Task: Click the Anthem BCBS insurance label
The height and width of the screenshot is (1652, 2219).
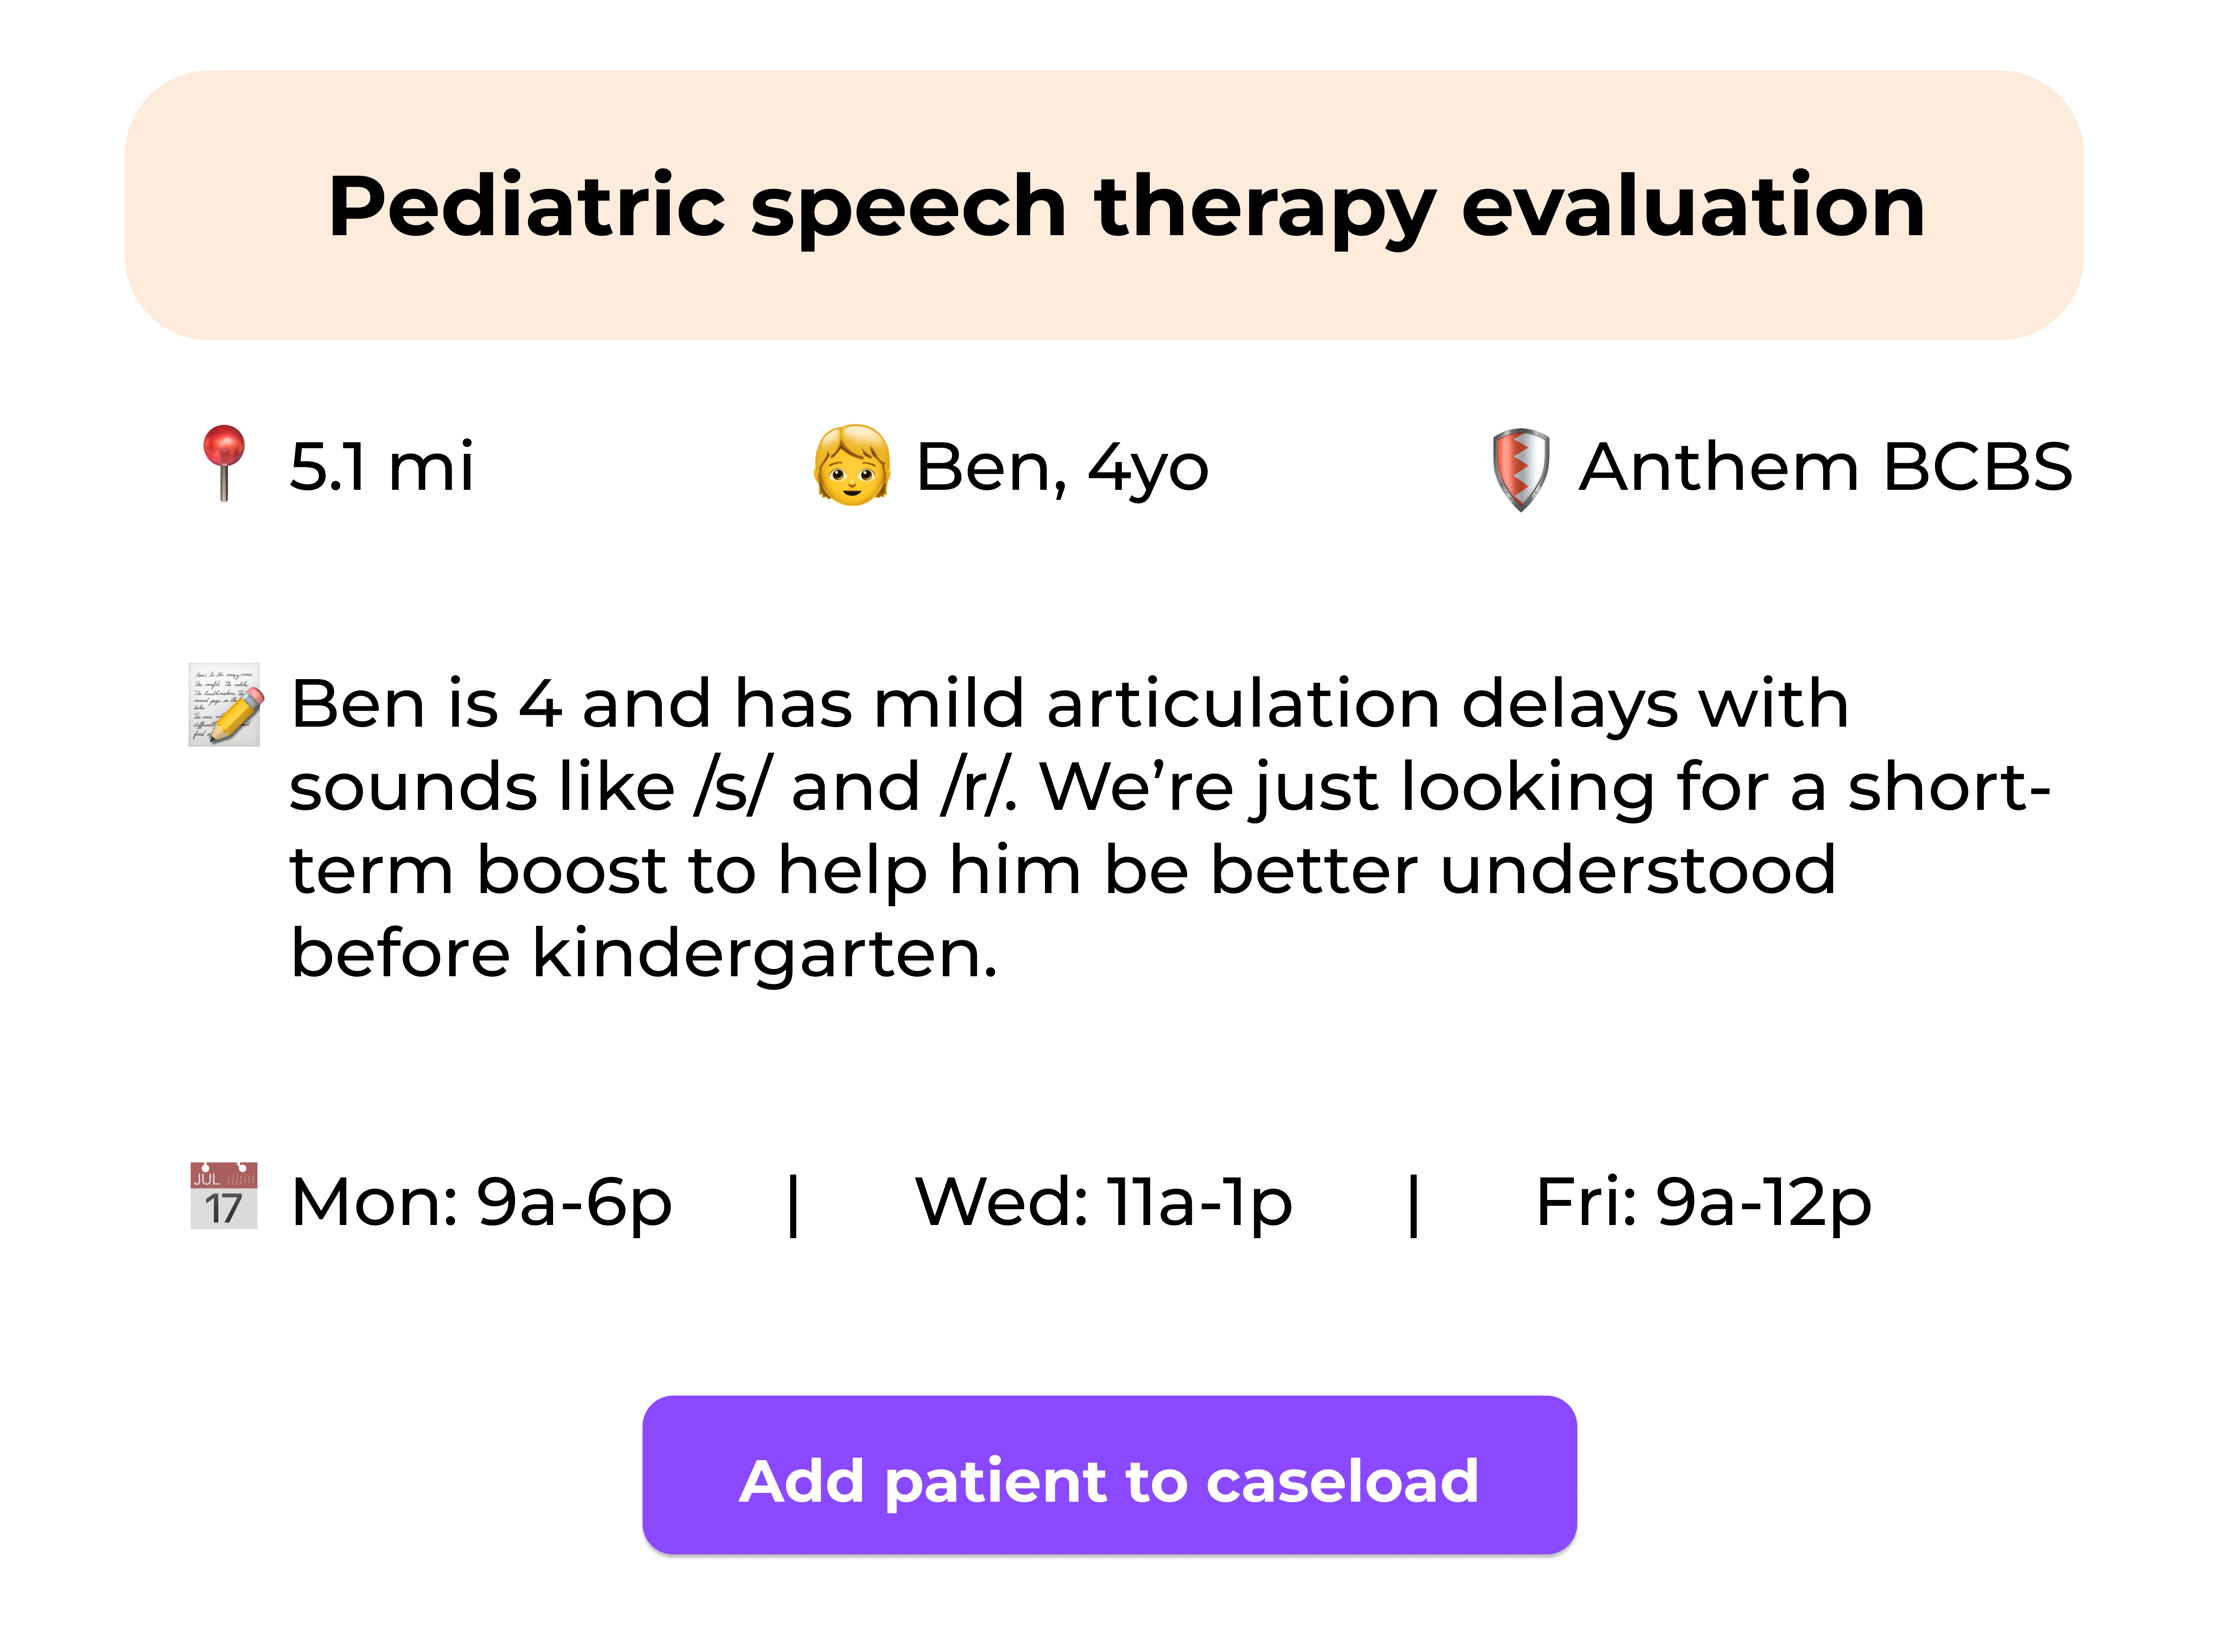Action: point(1825,466)
